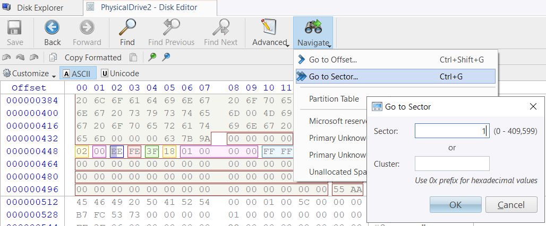Click the Copy Formatted icon
The height and width of the screenshot is (226, 546).
click(53, 58)
